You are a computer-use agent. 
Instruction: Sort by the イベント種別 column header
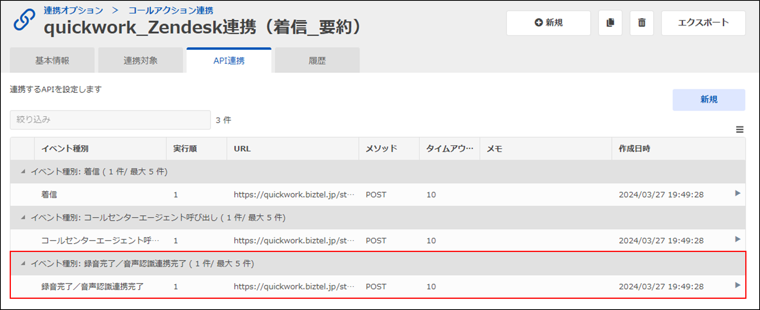tap(100, 149)
